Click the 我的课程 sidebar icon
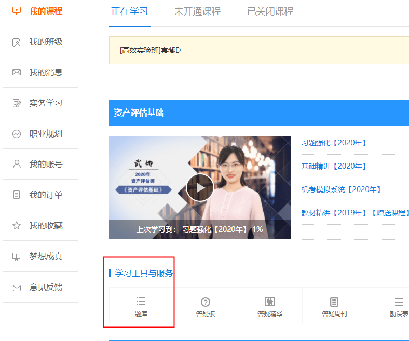The image size is (409, 341). point(17,11)
